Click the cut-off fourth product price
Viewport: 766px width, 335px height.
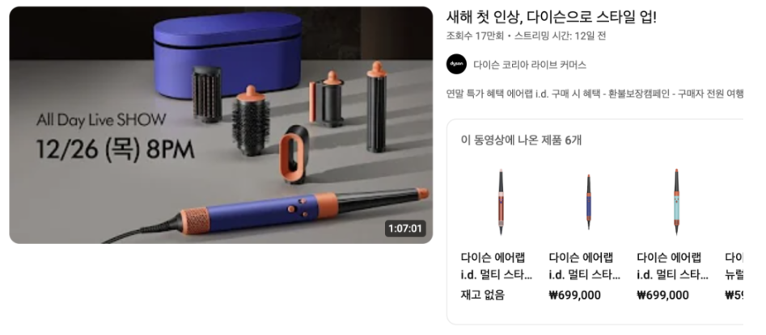[x=734, y=295]
